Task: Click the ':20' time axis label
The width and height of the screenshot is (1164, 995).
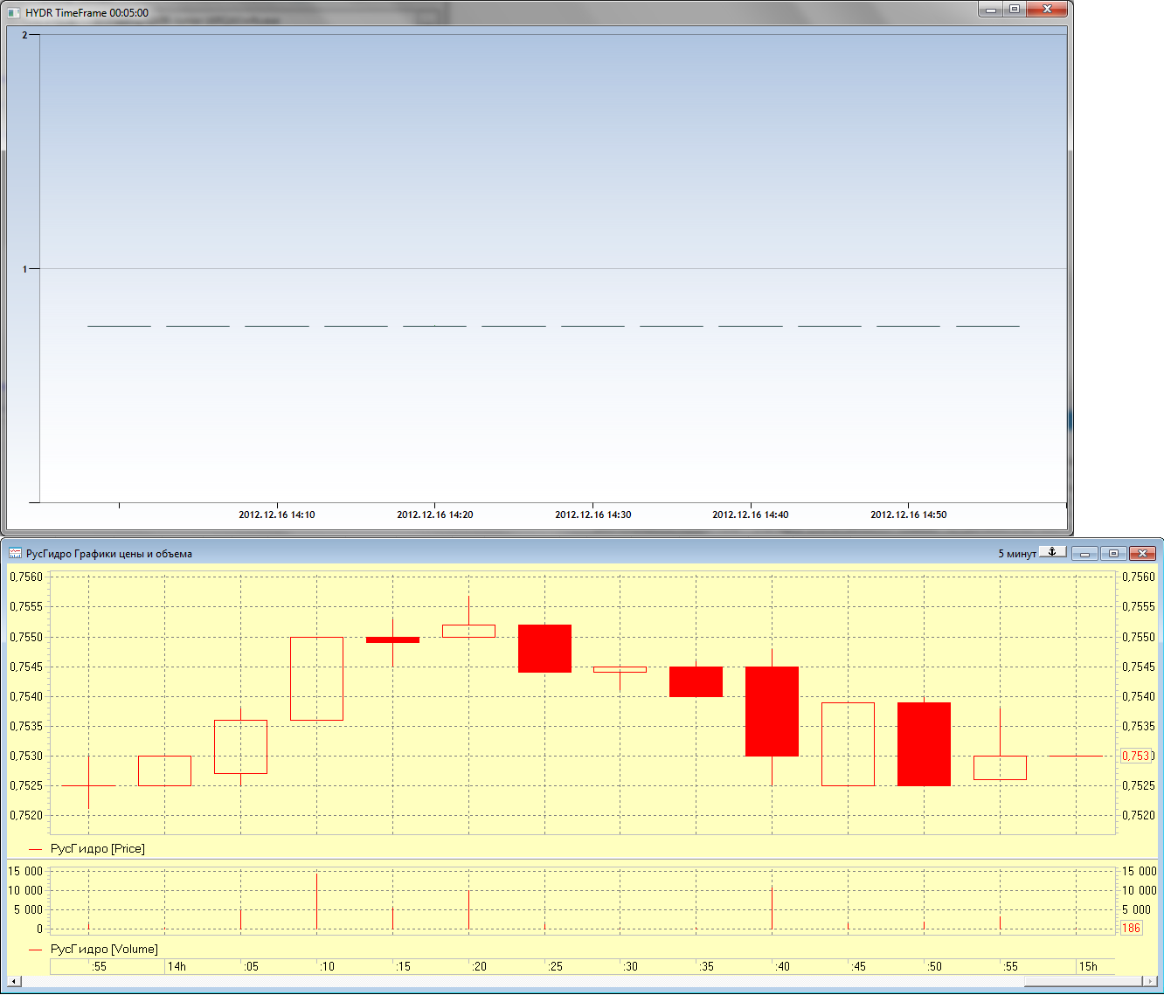Action: coord(479,966)
